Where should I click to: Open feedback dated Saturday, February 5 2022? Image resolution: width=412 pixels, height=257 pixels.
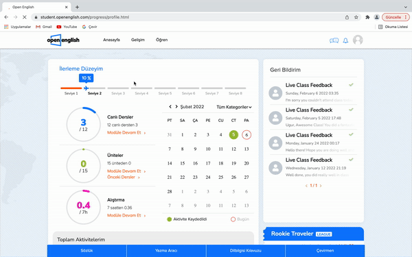point(313,117)
